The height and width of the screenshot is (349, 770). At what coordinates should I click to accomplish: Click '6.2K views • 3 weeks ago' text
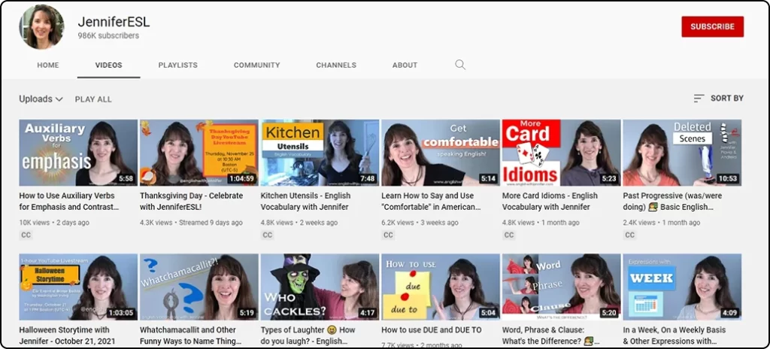coord(420,223)
